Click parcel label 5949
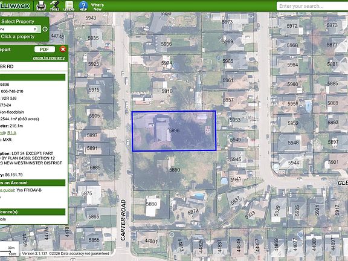The height and width of the screenshot is (261, 348). pos(235,140)
